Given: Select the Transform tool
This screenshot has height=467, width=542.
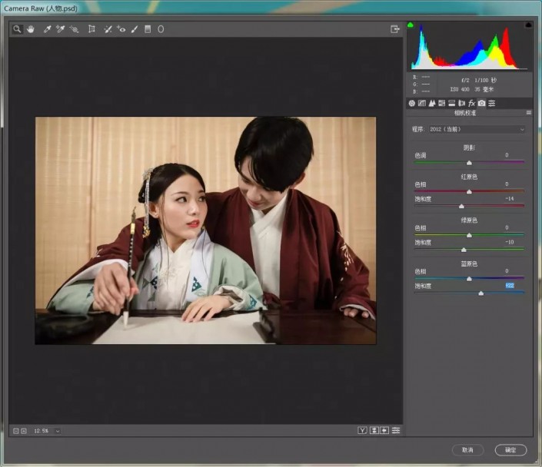Looking at the screenshot, I should tap(91, 29).
